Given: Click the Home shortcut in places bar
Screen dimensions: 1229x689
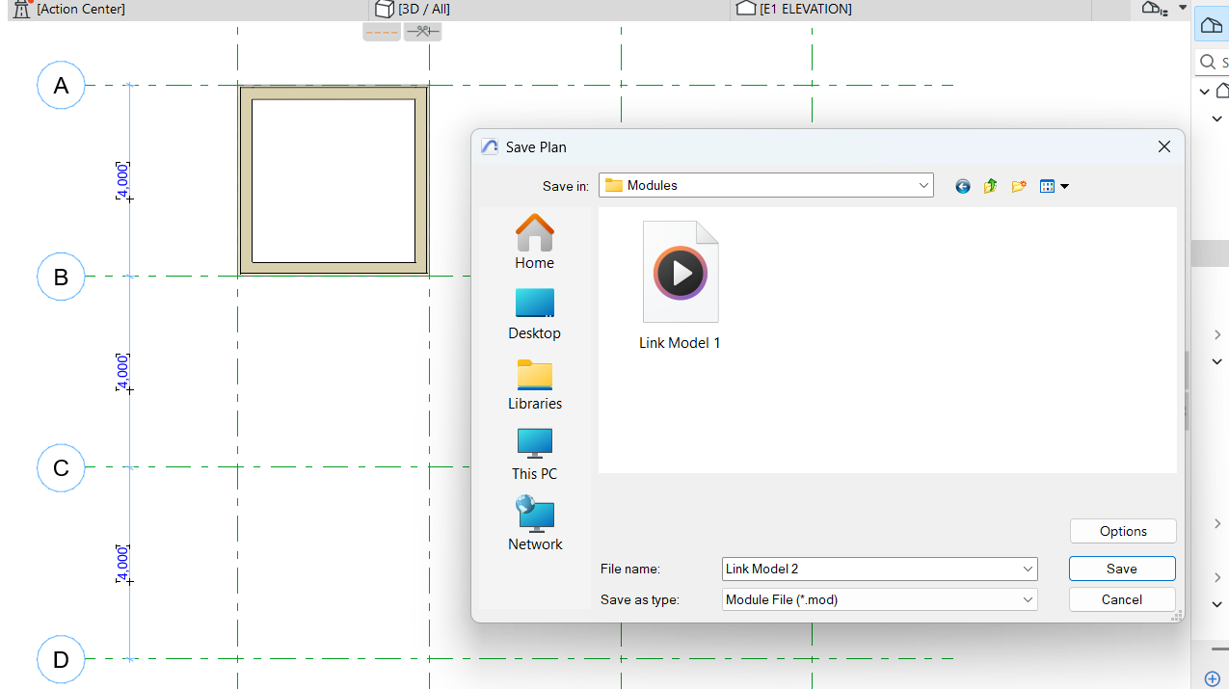Looking at the screenshot, I should coord(534,242).
